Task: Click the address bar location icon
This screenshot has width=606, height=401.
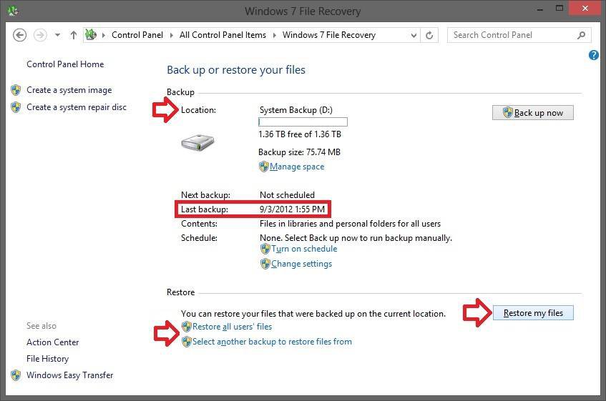Action: coord(91,35)
